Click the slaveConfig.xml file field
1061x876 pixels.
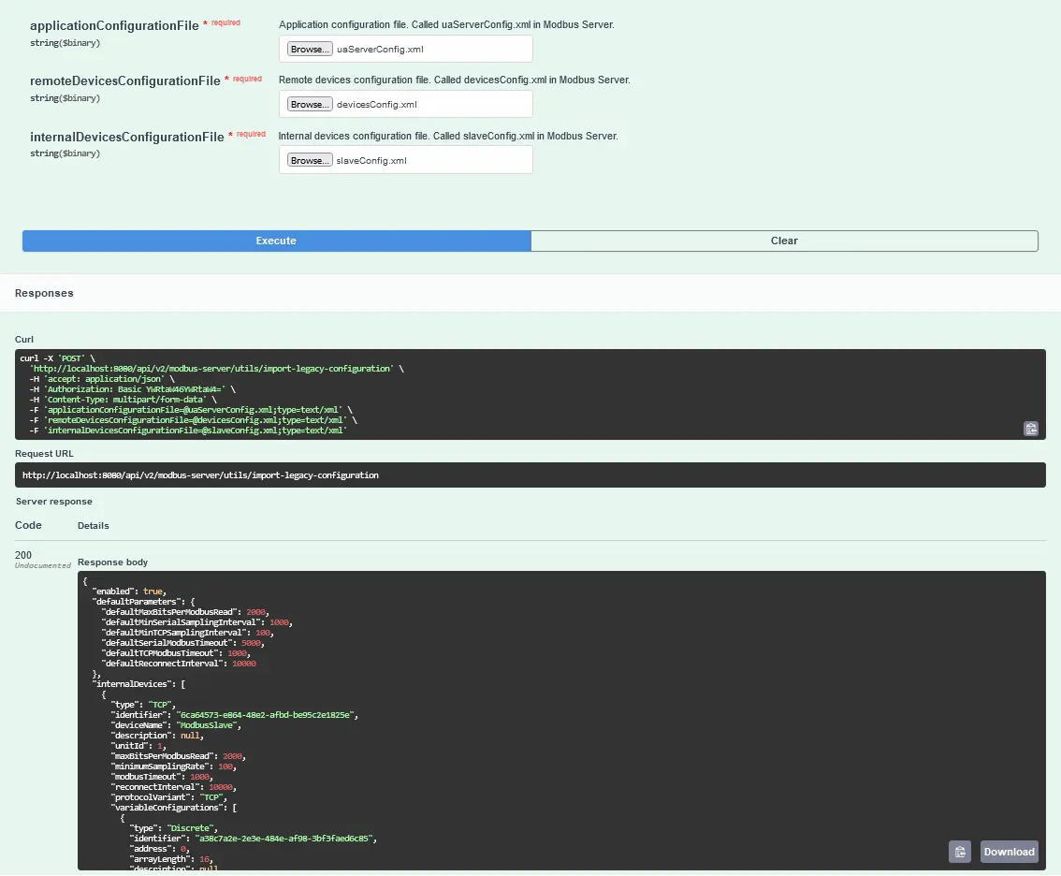pos(405,160)
